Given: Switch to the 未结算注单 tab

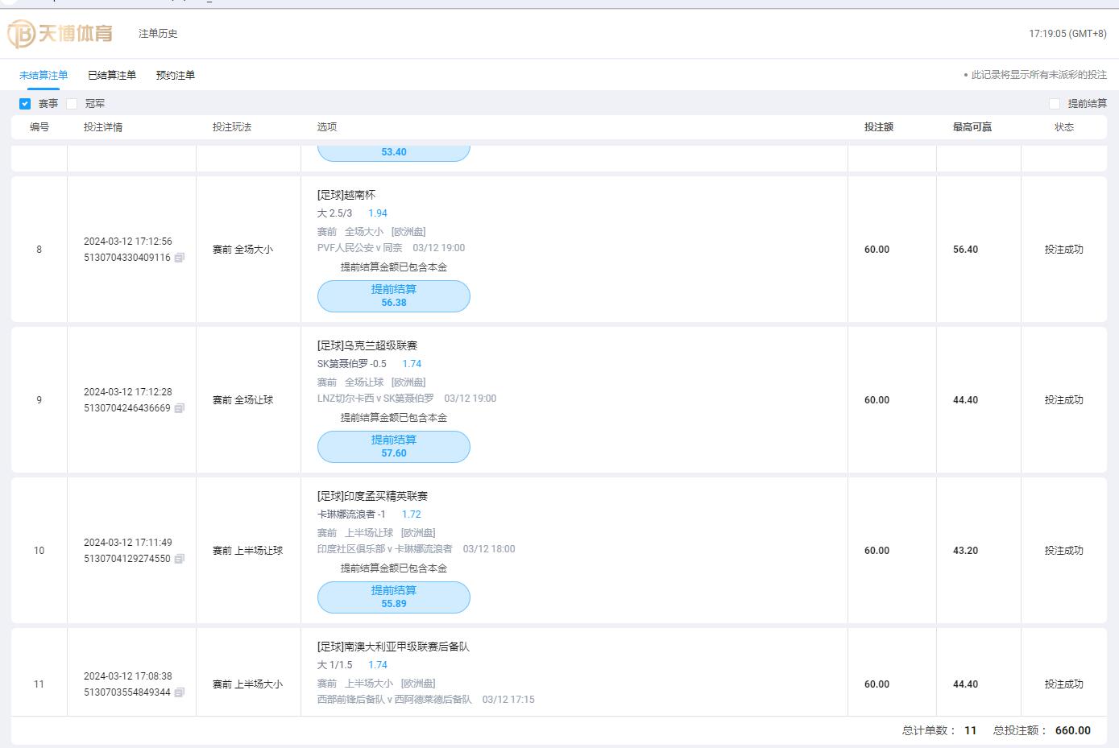Looking at the screenshot, I should 44,76.
